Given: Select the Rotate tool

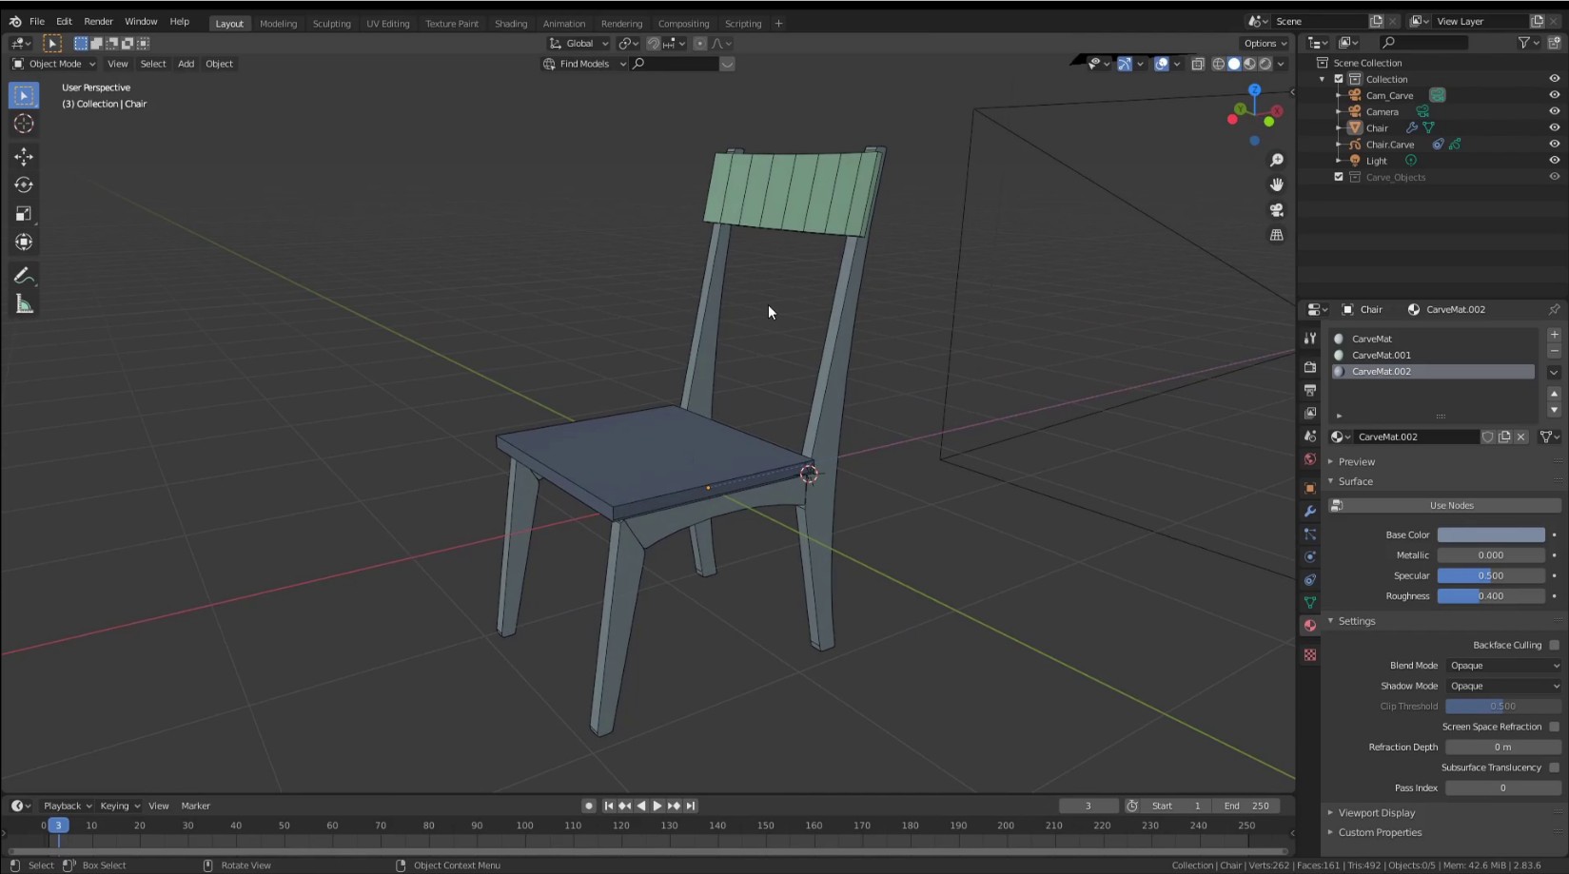Looking at the screenshot, I should [x=24, y=185].
